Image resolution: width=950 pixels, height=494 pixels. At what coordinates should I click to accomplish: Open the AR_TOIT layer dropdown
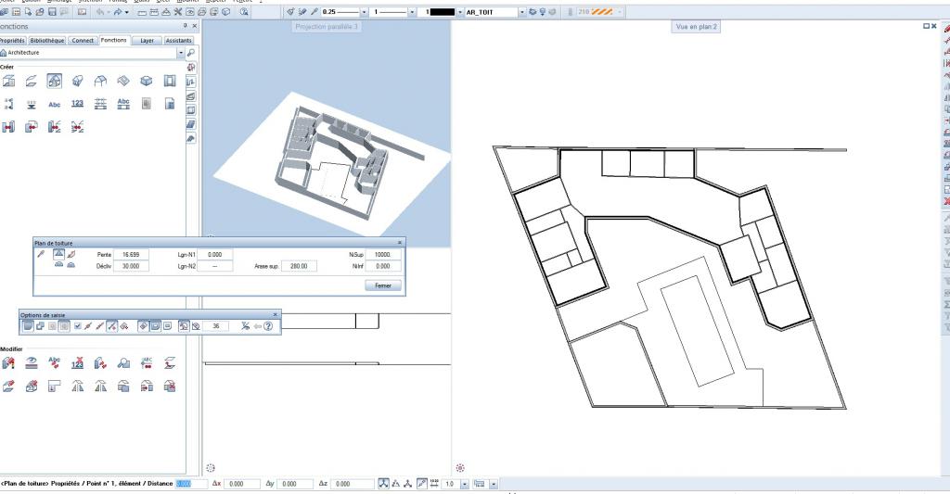click(521, 12)
